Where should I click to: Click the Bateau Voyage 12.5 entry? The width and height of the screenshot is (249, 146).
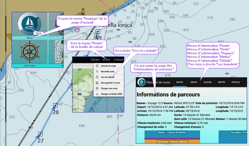tap(150, 103)
